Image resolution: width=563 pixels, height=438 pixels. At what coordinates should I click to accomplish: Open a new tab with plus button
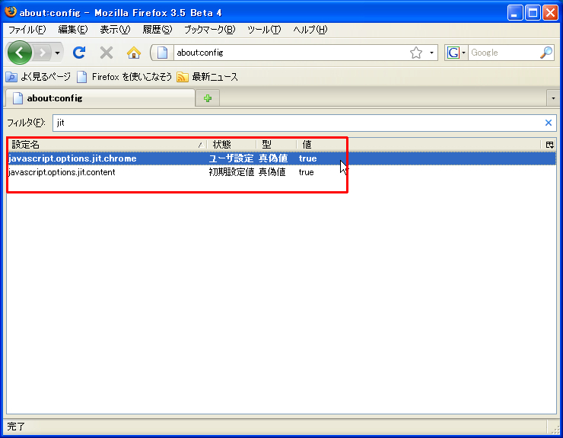[208, 98]
